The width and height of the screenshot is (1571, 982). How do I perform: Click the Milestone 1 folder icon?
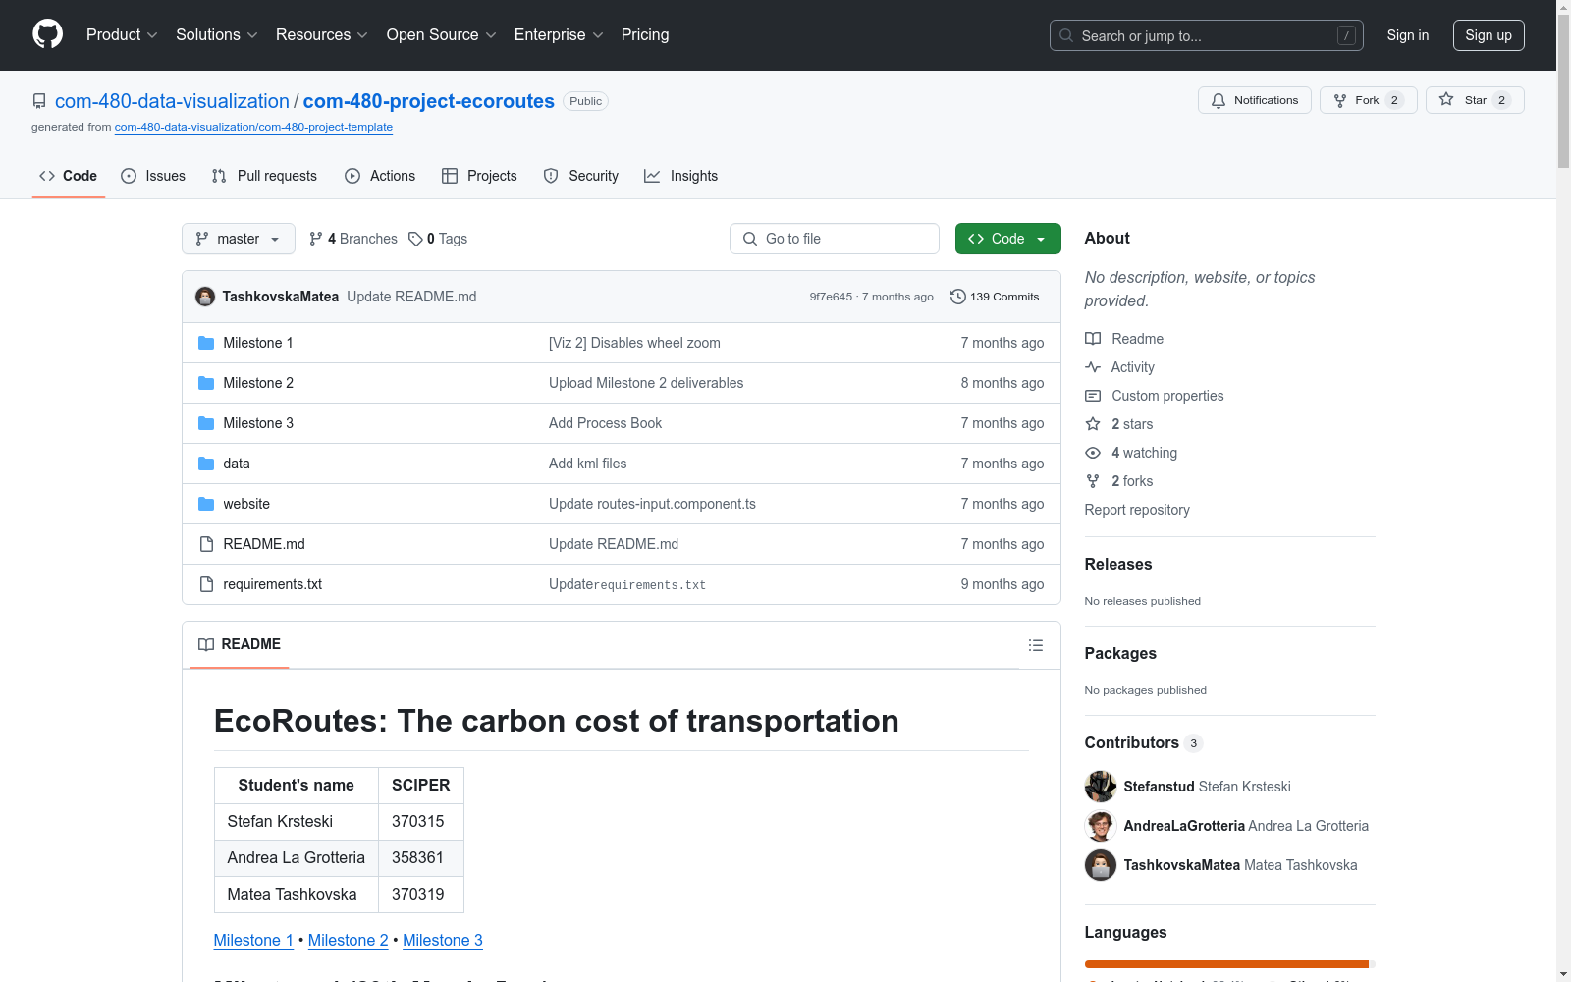[206, 343]
